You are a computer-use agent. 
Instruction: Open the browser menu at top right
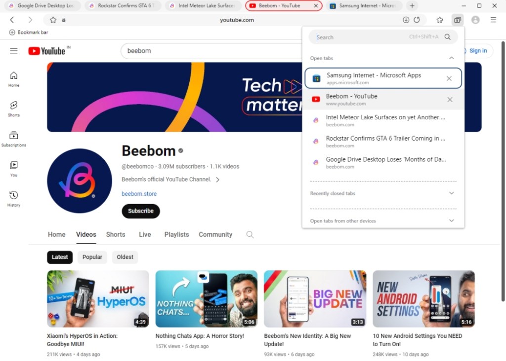click(x=493, y=20)
